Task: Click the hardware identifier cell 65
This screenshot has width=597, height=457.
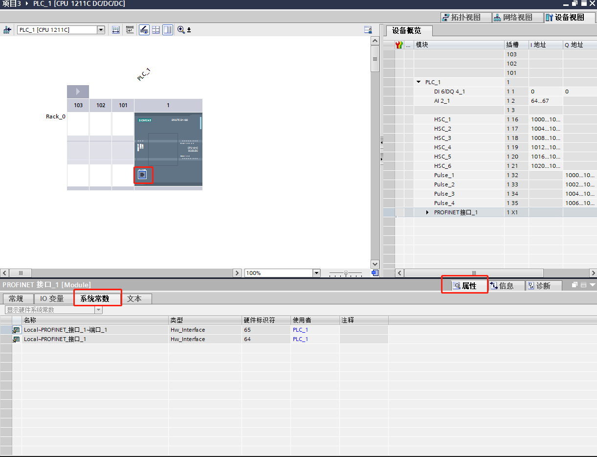Action: pos(266,330)
